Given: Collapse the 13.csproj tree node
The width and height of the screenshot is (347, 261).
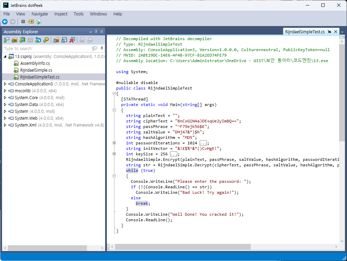Looking at the screenshot, I should point(5,57).
